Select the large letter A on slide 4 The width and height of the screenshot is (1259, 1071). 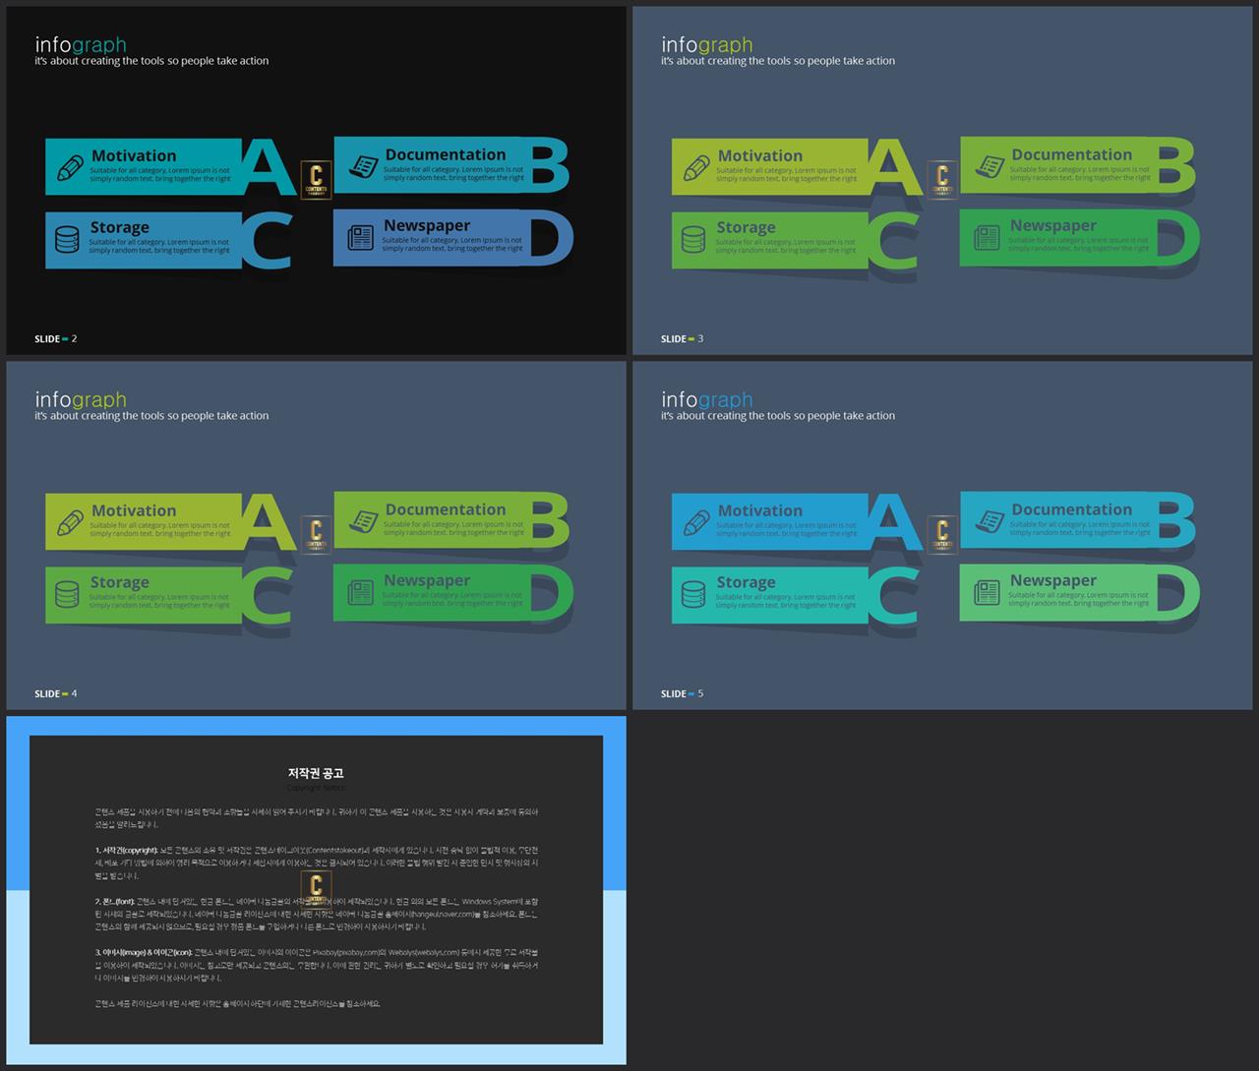[268, 521]
